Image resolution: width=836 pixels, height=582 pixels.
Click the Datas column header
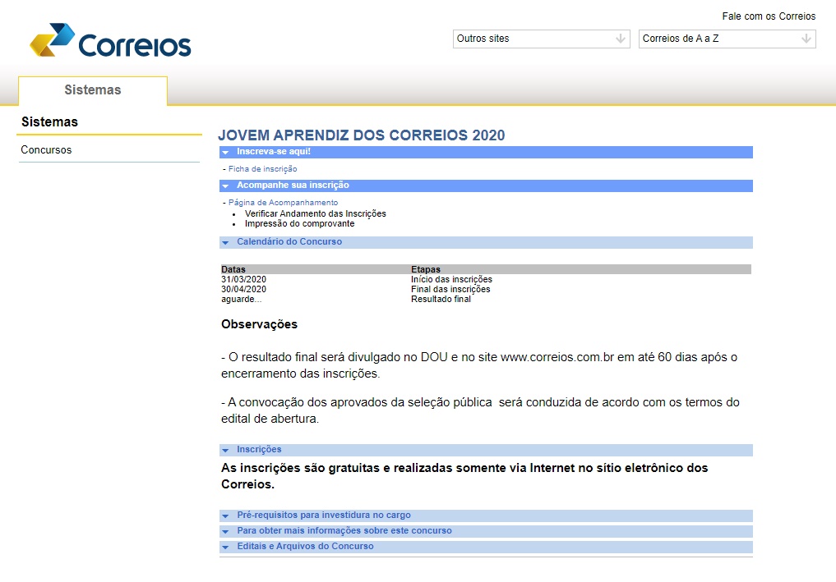[233, 269]
